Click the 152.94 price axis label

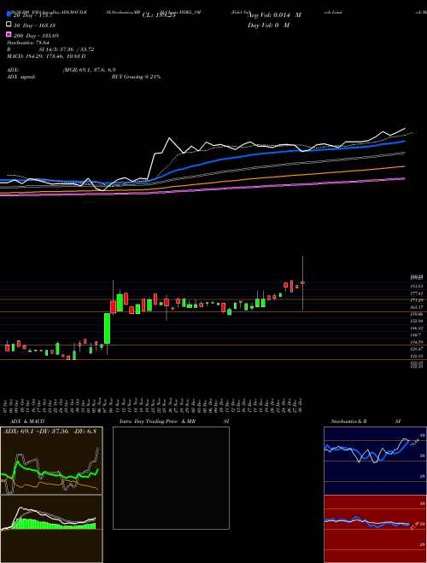coord(417,321)
